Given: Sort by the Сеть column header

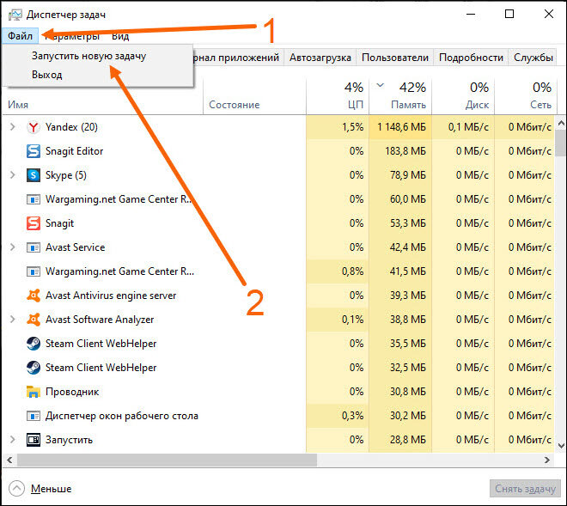Looking at the screenshot, I should coord(524,96).
